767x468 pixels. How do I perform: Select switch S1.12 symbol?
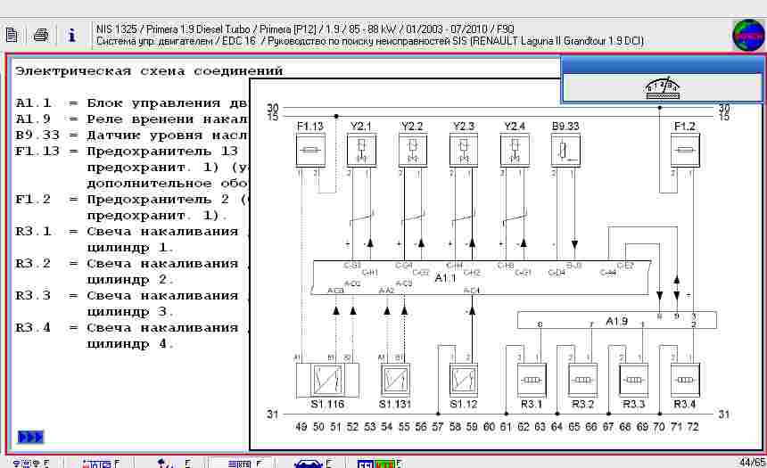463,380
